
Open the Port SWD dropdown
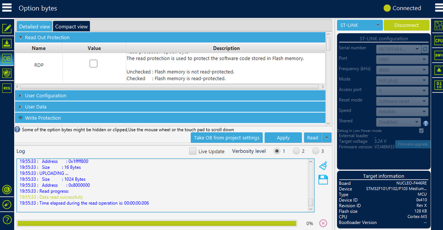click(x=402, y=59)
